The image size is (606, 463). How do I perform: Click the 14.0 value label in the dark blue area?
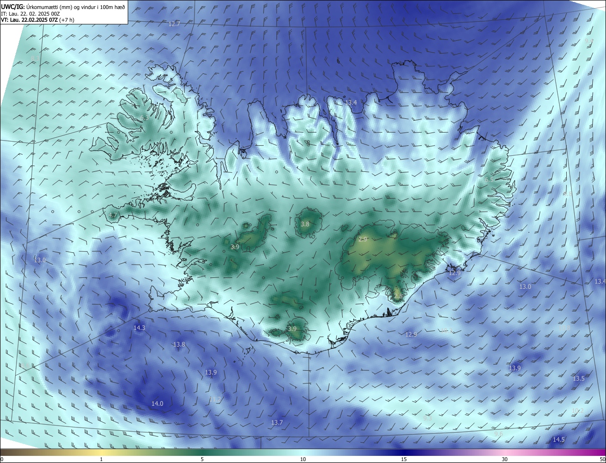click(157, 404)
